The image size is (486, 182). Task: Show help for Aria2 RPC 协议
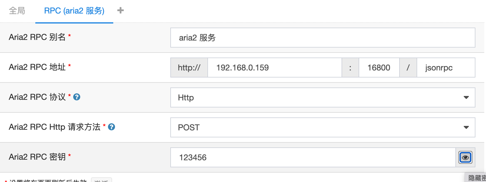pyautogui.click(x=77, y=97)
